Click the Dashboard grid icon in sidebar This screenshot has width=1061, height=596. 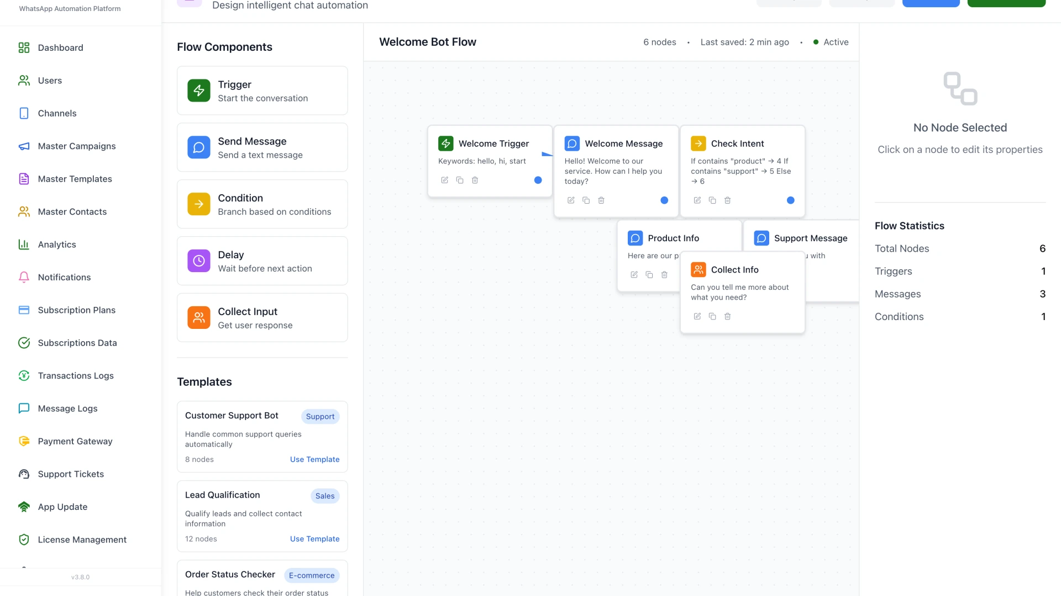pyautogui.click(x=24, y=48)
